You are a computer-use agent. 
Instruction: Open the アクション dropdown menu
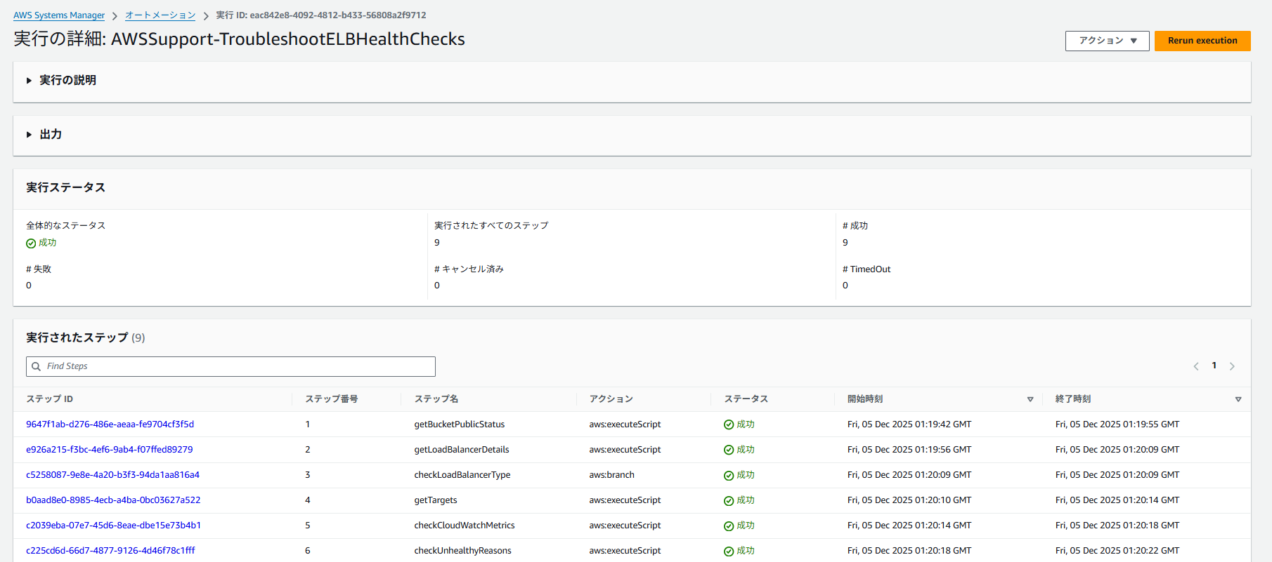click(x=1107, y=41)
